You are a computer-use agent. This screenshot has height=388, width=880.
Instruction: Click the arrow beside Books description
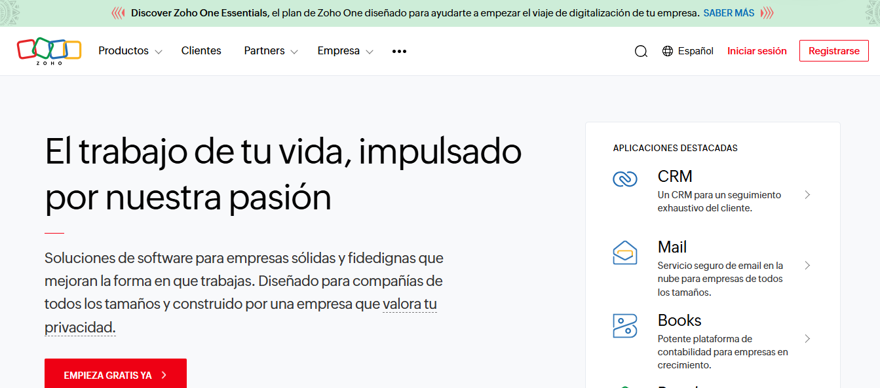[x=808, y=339]
